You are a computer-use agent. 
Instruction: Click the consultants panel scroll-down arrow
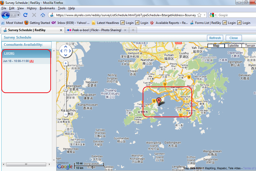point(54,160)
